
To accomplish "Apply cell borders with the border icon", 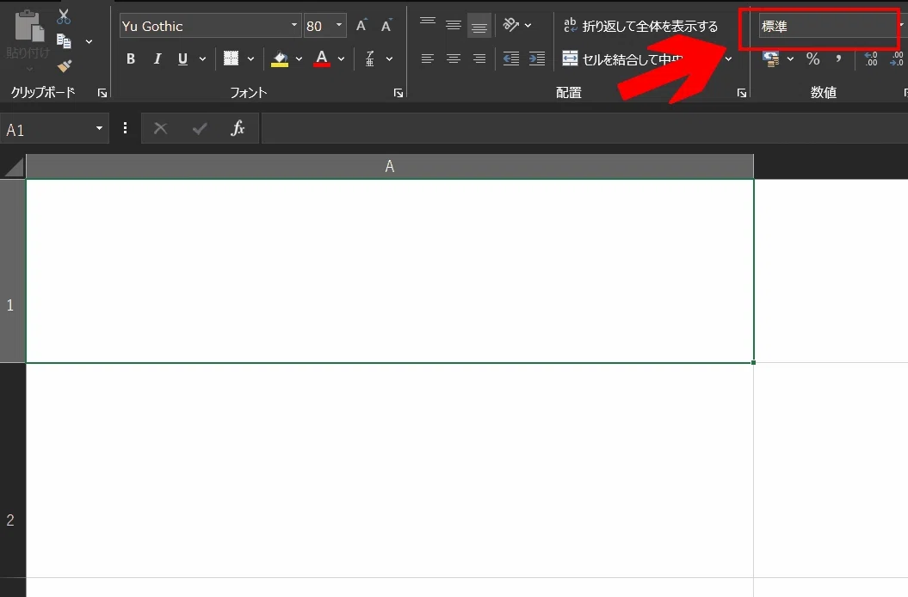I will click(231, 58).
